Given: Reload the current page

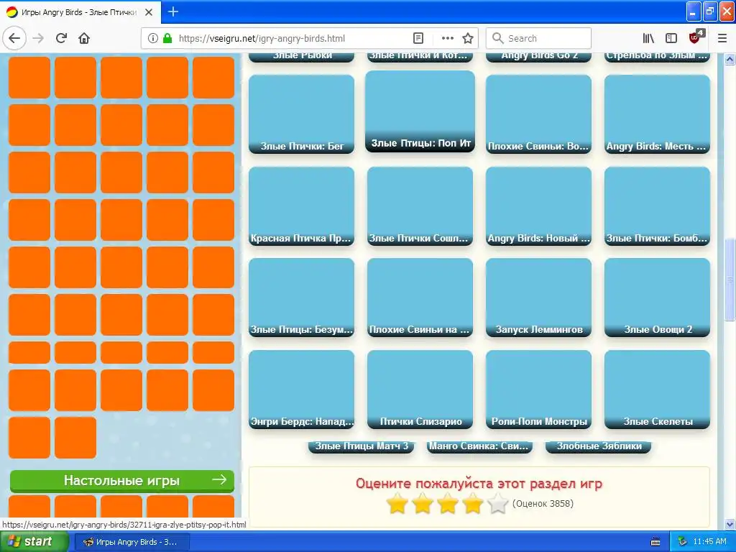Looking at the screenshot, I should pyautogui.click(x=62, y=38).
